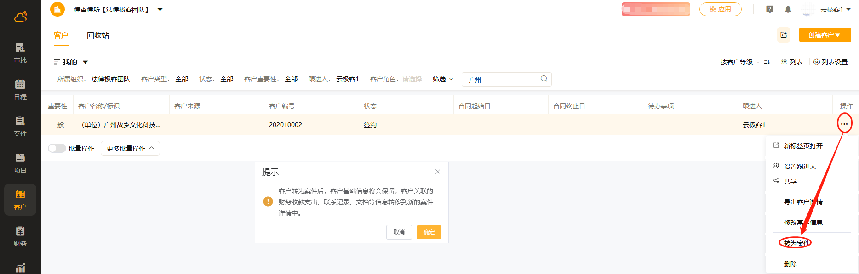
Task: Click the help question mark icon
Action: tap(769, 10)
